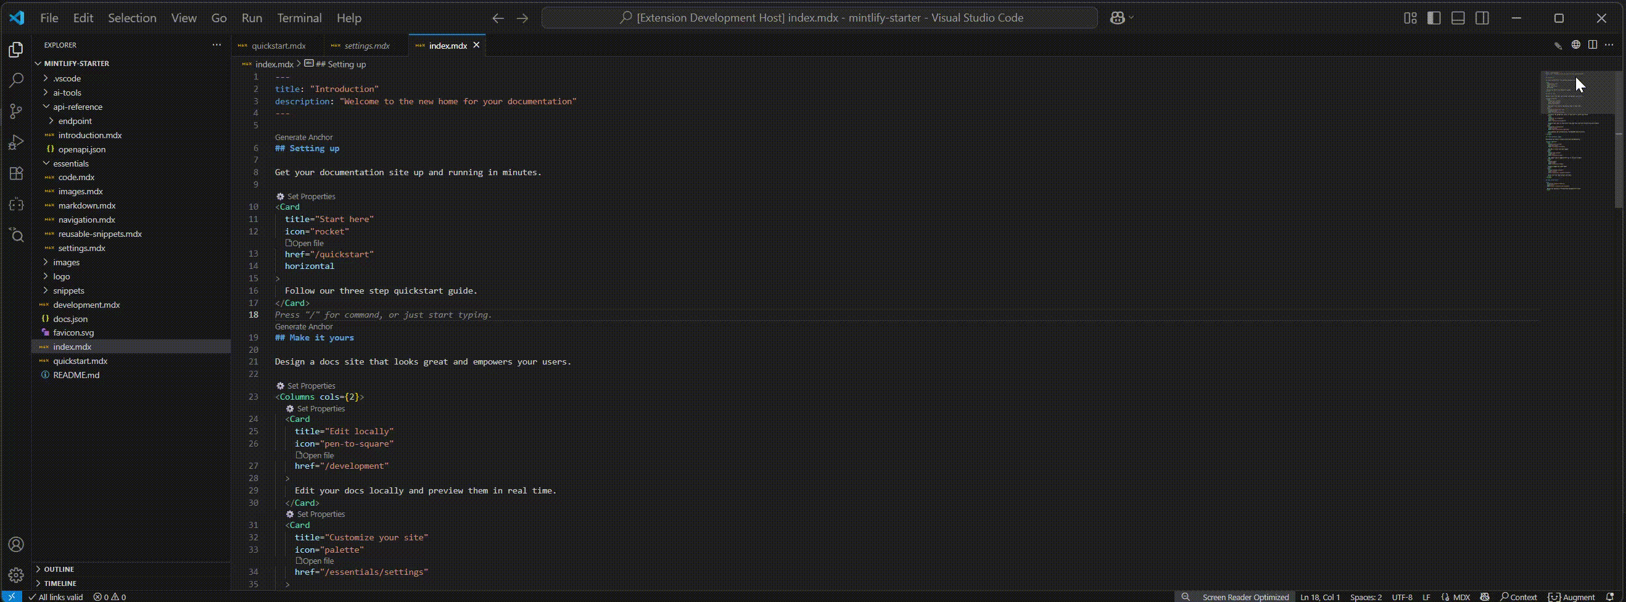
Task: Open the Copilot chat icon in the title bar
Action: (x=1117, y=19)
